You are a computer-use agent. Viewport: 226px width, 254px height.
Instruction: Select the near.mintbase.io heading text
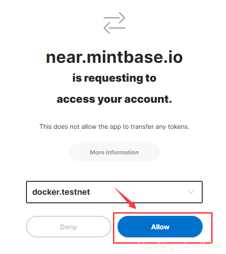[x=114, y=57]
